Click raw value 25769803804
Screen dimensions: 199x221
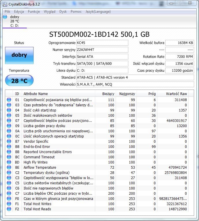click(x=176, y=173)
